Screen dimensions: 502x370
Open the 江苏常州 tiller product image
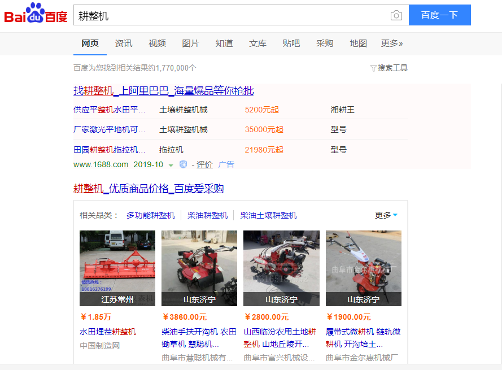click(117, 268)
